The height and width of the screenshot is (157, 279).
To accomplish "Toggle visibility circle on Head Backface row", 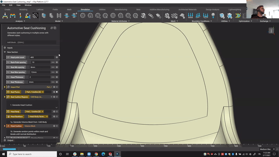I will point(57,116).
